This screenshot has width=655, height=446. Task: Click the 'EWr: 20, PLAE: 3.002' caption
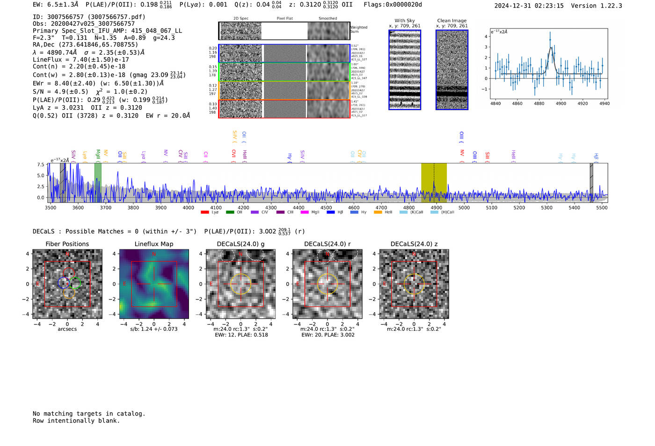pos(328,335)
